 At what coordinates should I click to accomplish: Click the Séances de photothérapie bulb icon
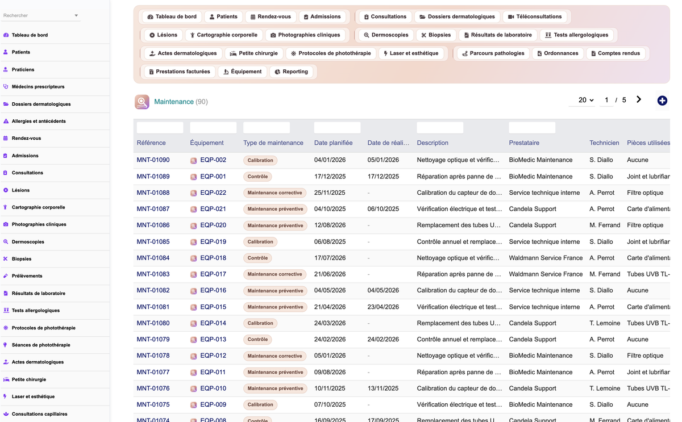[6, 345]
